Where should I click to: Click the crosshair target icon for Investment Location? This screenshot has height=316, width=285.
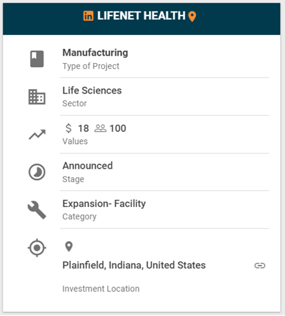(x=37, y=248)
